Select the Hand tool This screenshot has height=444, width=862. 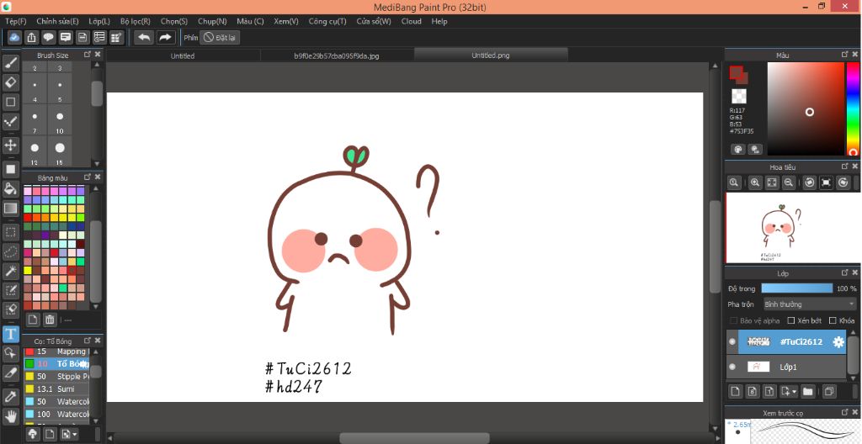(10, 416)
